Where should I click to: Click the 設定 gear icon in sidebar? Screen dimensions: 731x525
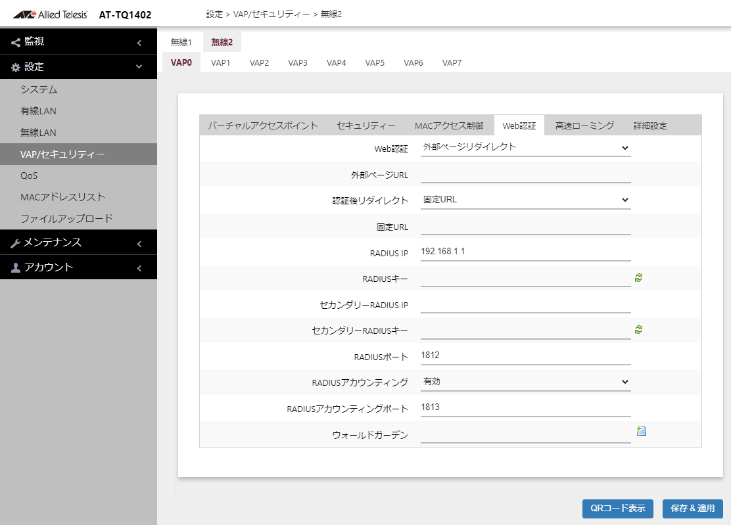(x=16, y=68)
